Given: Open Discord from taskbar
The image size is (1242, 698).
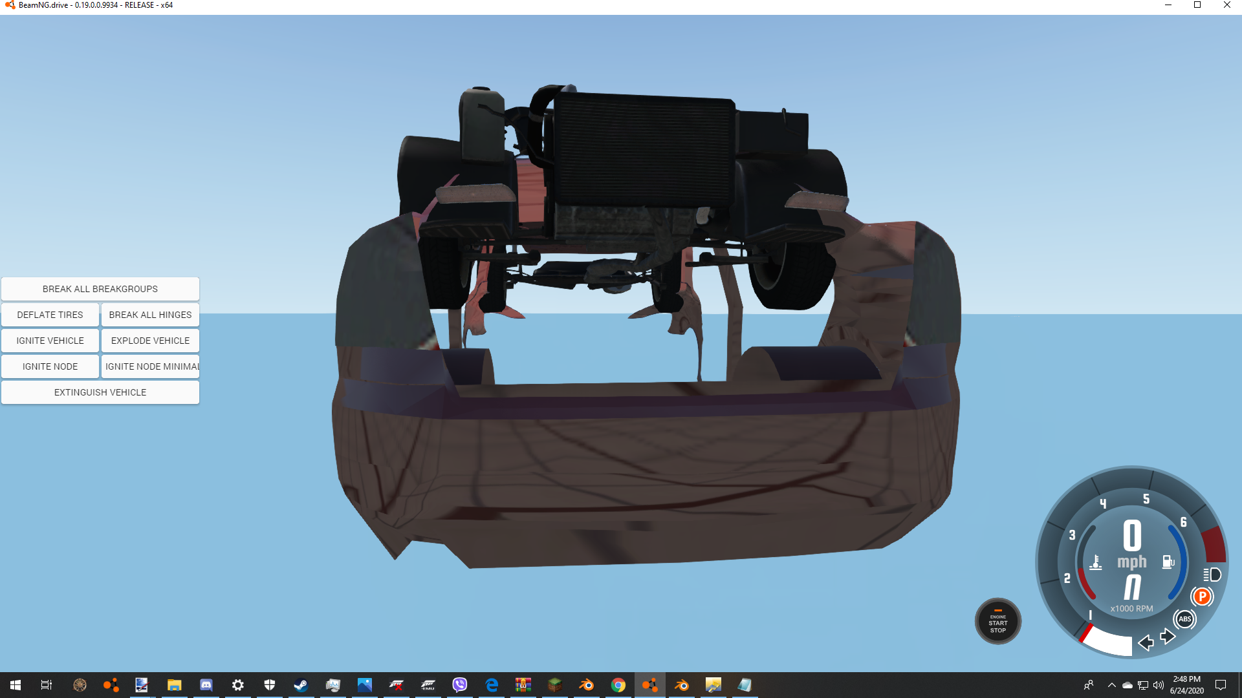Looking at the screenshot, I should coord(206,685).
